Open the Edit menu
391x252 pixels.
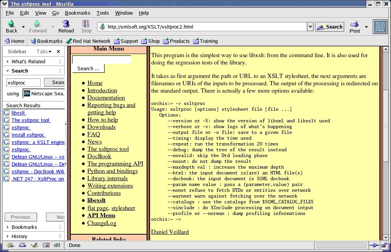click(24, 13)
